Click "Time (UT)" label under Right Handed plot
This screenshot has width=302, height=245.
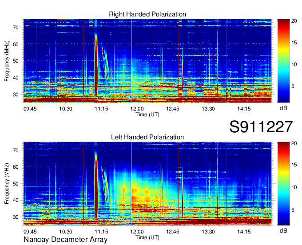[147, 115]
